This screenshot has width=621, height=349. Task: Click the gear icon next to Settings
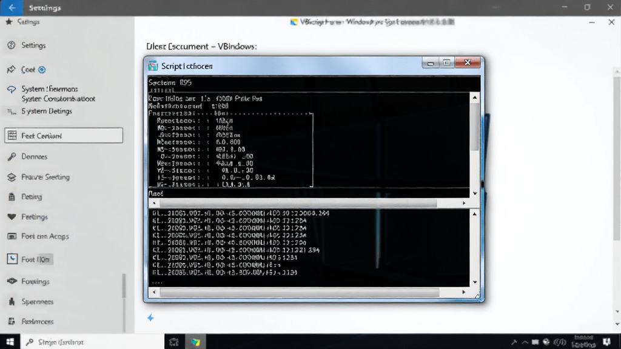click(12, 45)
